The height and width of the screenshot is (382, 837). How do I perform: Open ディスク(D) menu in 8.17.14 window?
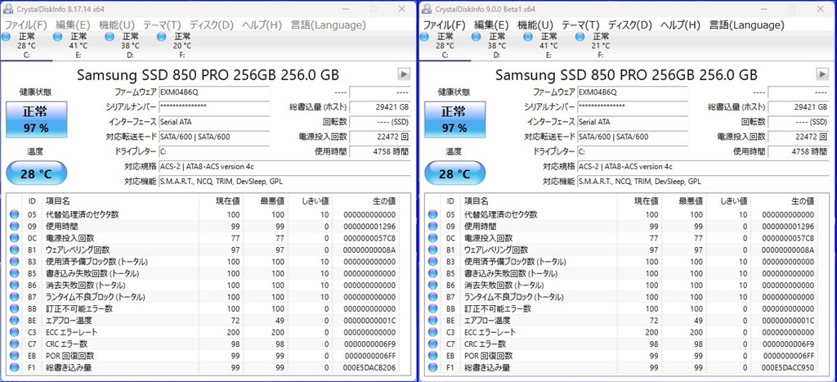pyautogui.click(x=212, y=25)
